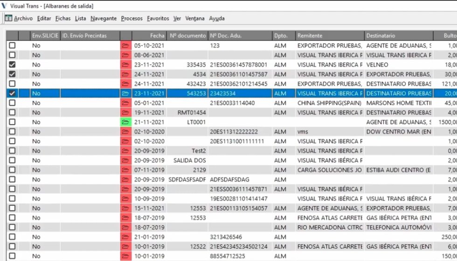Enable the checkbox for document 432423
The image size is (457, 261).
(12, 84)
